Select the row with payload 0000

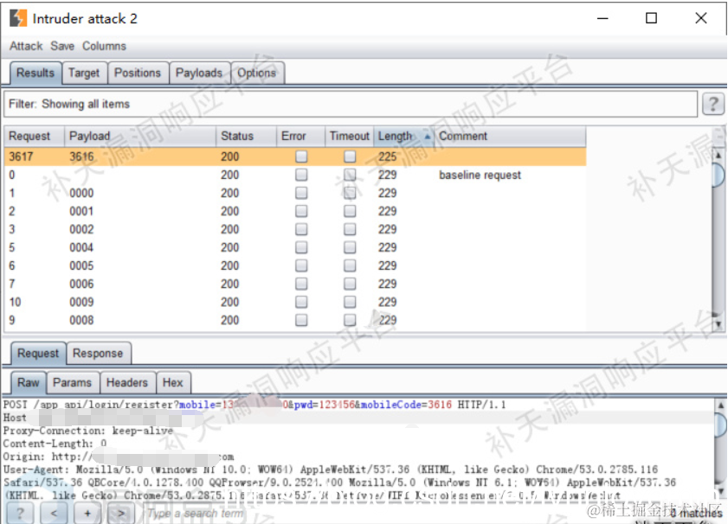295,193
